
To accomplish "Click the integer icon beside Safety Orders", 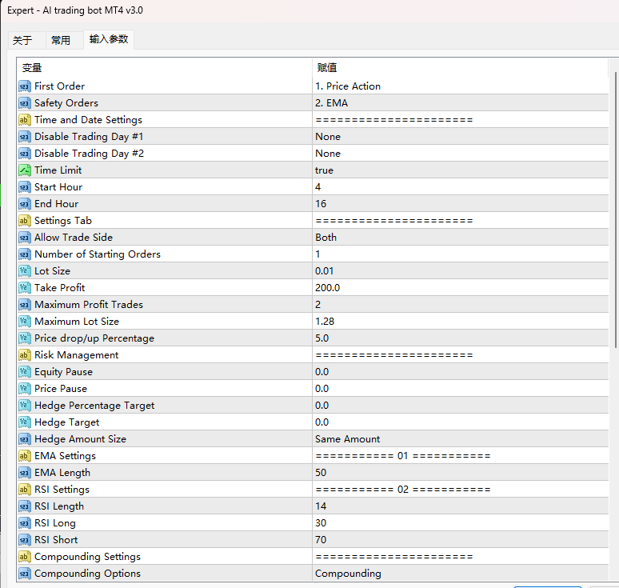I will click(25, 103).
